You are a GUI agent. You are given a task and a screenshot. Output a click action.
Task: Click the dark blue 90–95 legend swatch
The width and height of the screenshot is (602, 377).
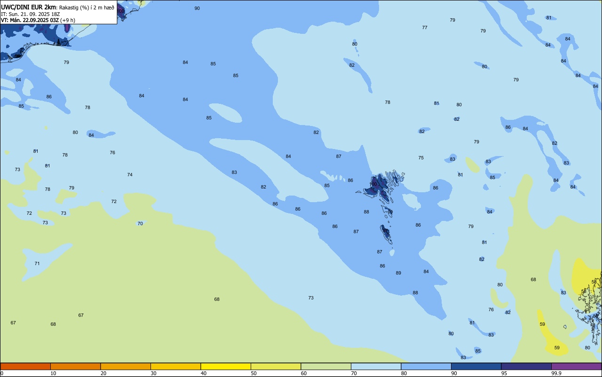click(x=476, y=366)
